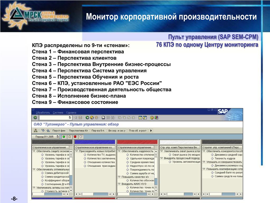This screenshot has width=270, height=203.
Task: Click the diamond beside Сумма дебиторской
Action: tap(42, 173)
